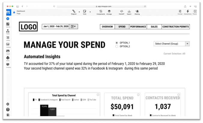Open the date range calendar picker
This screenshot has width=203, height=123.
pyautogui.click(x=73, y=27)
